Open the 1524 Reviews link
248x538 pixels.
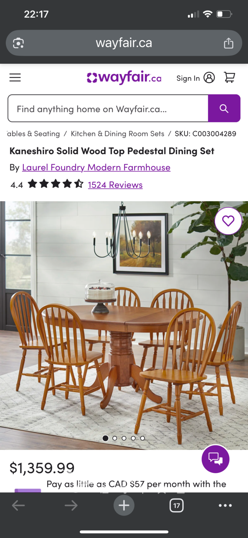click(115, 185)
